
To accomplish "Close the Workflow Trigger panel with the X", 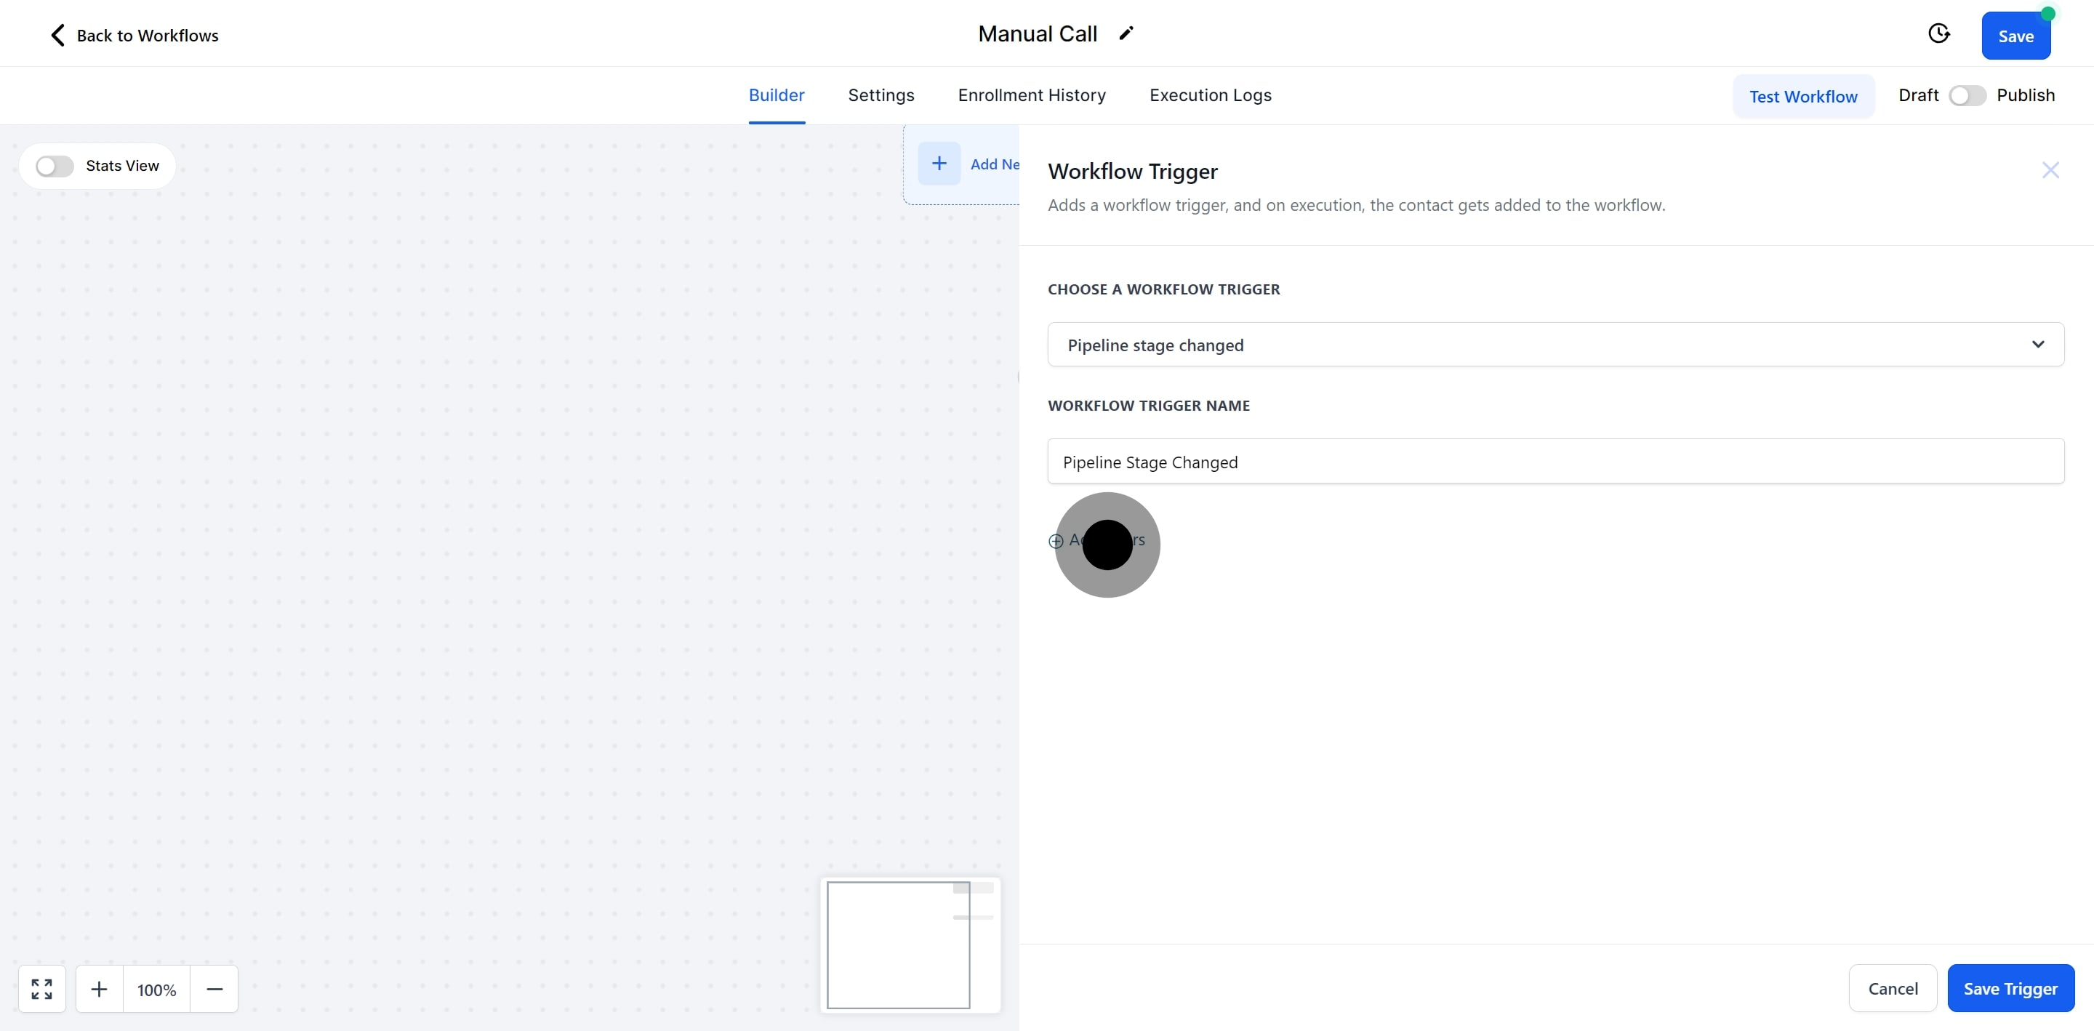I will [2051, 170].
